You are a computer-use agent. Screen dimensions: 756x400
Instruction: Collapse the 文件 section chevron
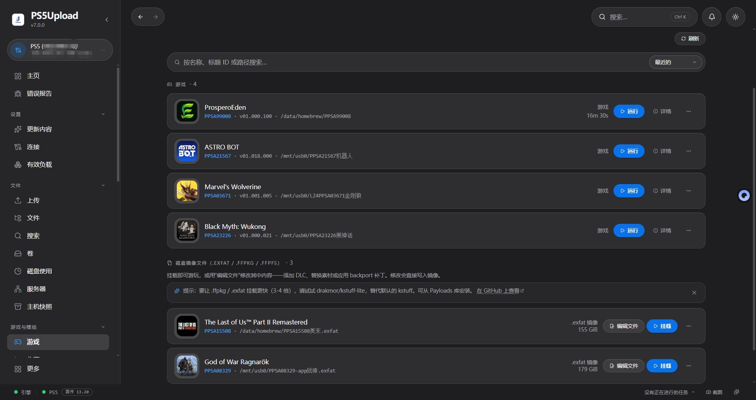click(103, 185)
